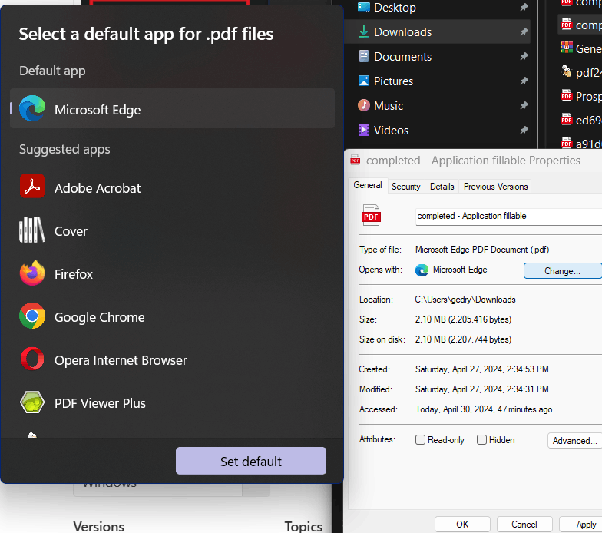Select the Firefox icon
The image size is (602, 533).
click(x=32, y=273)
